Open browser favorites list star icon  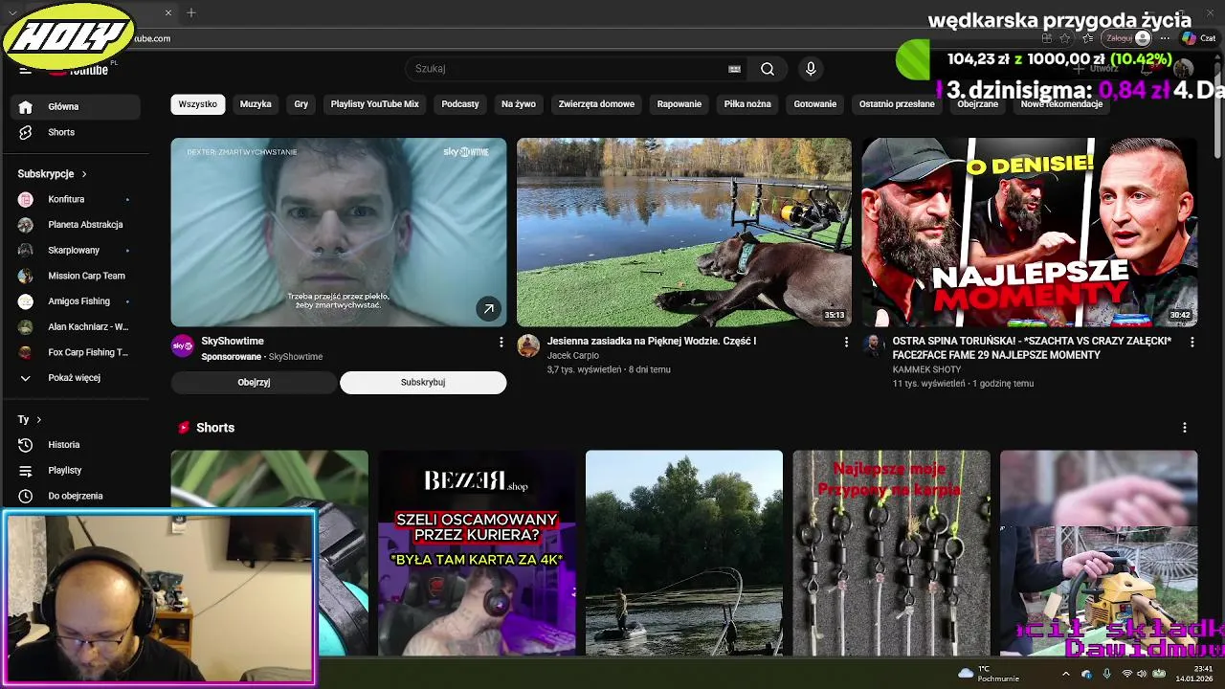tap(1088, 38)
